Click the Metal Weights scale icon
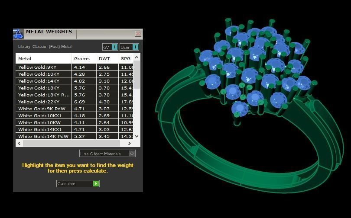Viewport: 351px width, 218px height. click(x=18, y=34)
